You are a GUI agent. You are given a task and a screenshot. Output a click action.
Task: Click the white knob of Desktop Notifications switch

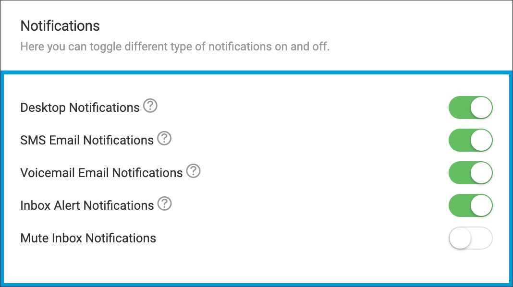tap(481, 108)
